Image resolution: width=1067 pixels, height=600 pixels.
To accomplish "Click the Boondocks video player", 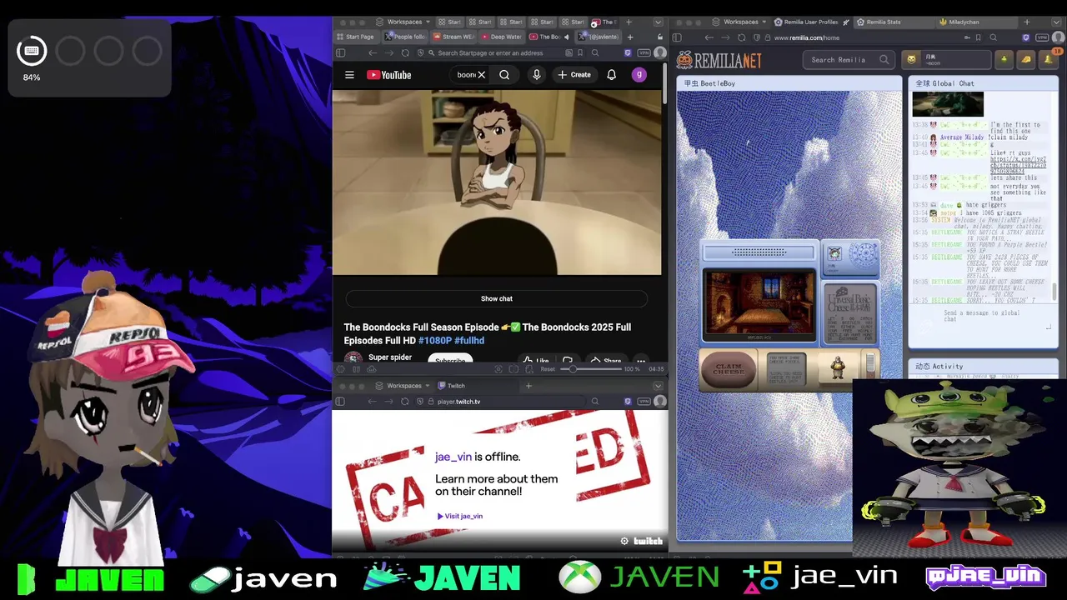I will (x=497, y=182).
